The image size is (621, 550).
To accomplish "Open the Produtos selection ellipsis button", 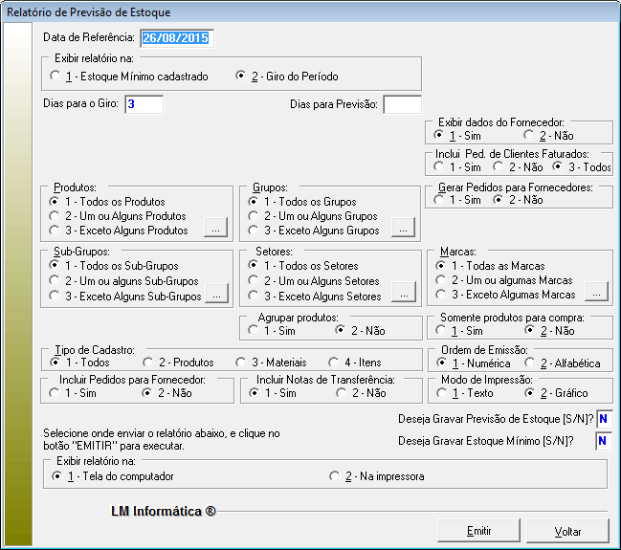I will coord(216,231).
